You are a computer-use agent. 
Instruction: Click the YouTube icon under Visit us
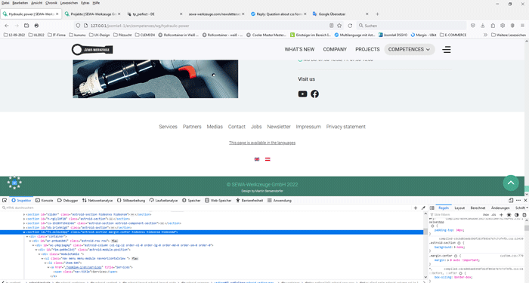pyautogui.click(x=302, y=94)
